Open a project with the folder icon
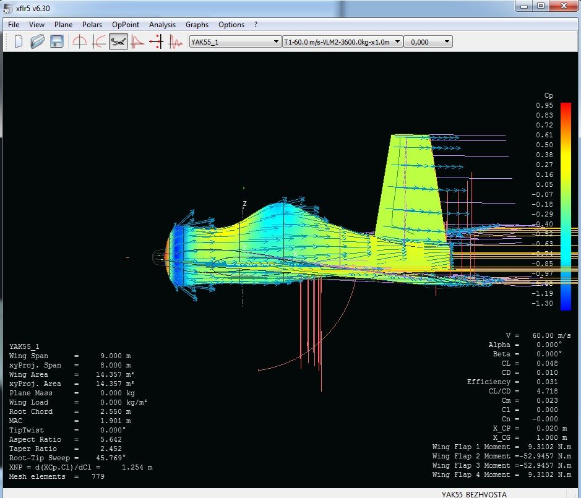581x498 pixels. pos(38,41)
